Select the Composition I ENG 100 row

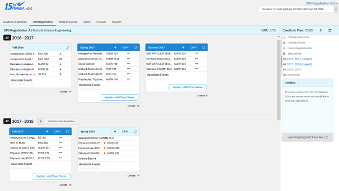(40, 54)
